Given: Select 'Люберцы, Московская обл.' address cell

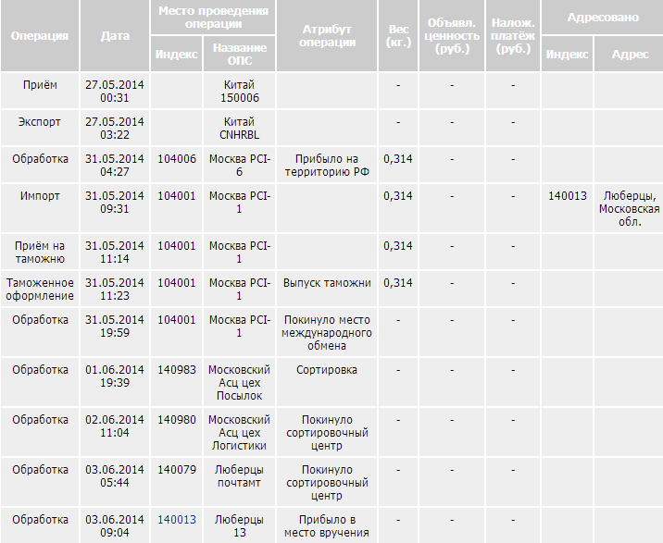Looking at the screenshot, I should pos(629,207).
